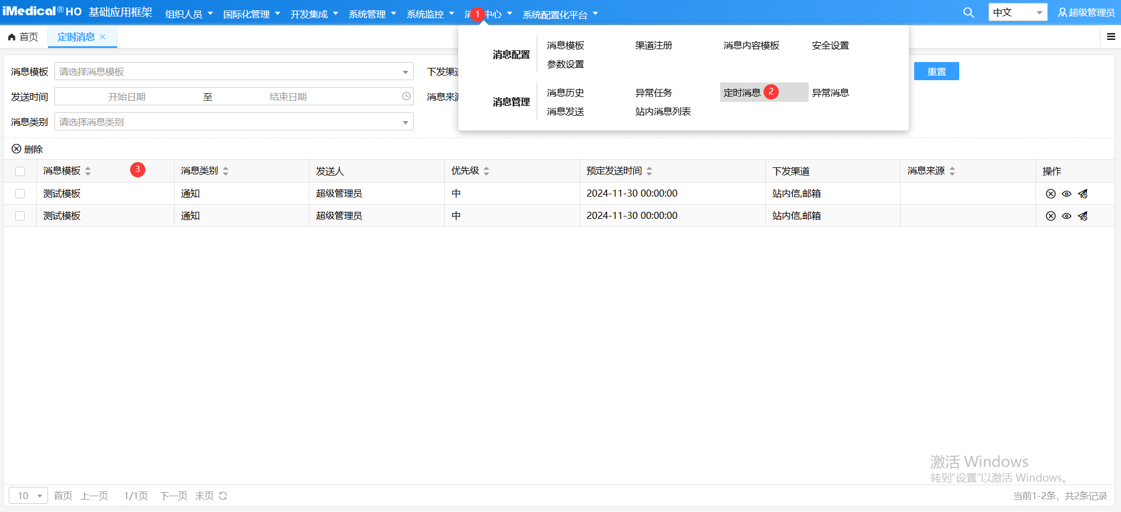Sort by 预定发送时间 column arrows
This screenshot has height=512, width=1121.
pos(649,171)
